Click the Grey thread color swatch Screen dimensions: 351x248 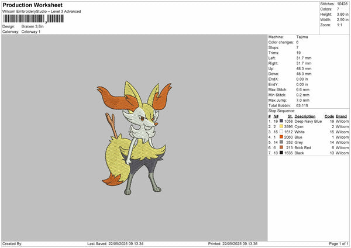coord(281,142)
